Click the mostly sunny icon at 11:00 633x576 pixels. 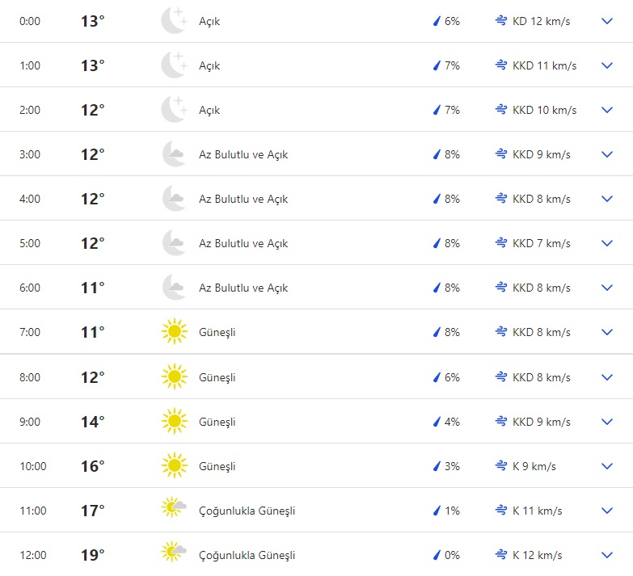click(x=174, y=511)
